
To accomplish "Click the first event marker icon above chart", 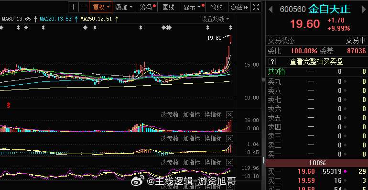I will point(1,28).
